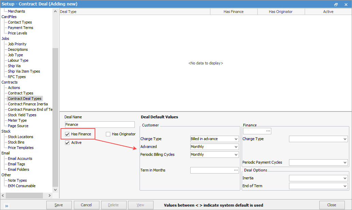
Task: Click the CardFiles tree category
Action: pos(9,17)
